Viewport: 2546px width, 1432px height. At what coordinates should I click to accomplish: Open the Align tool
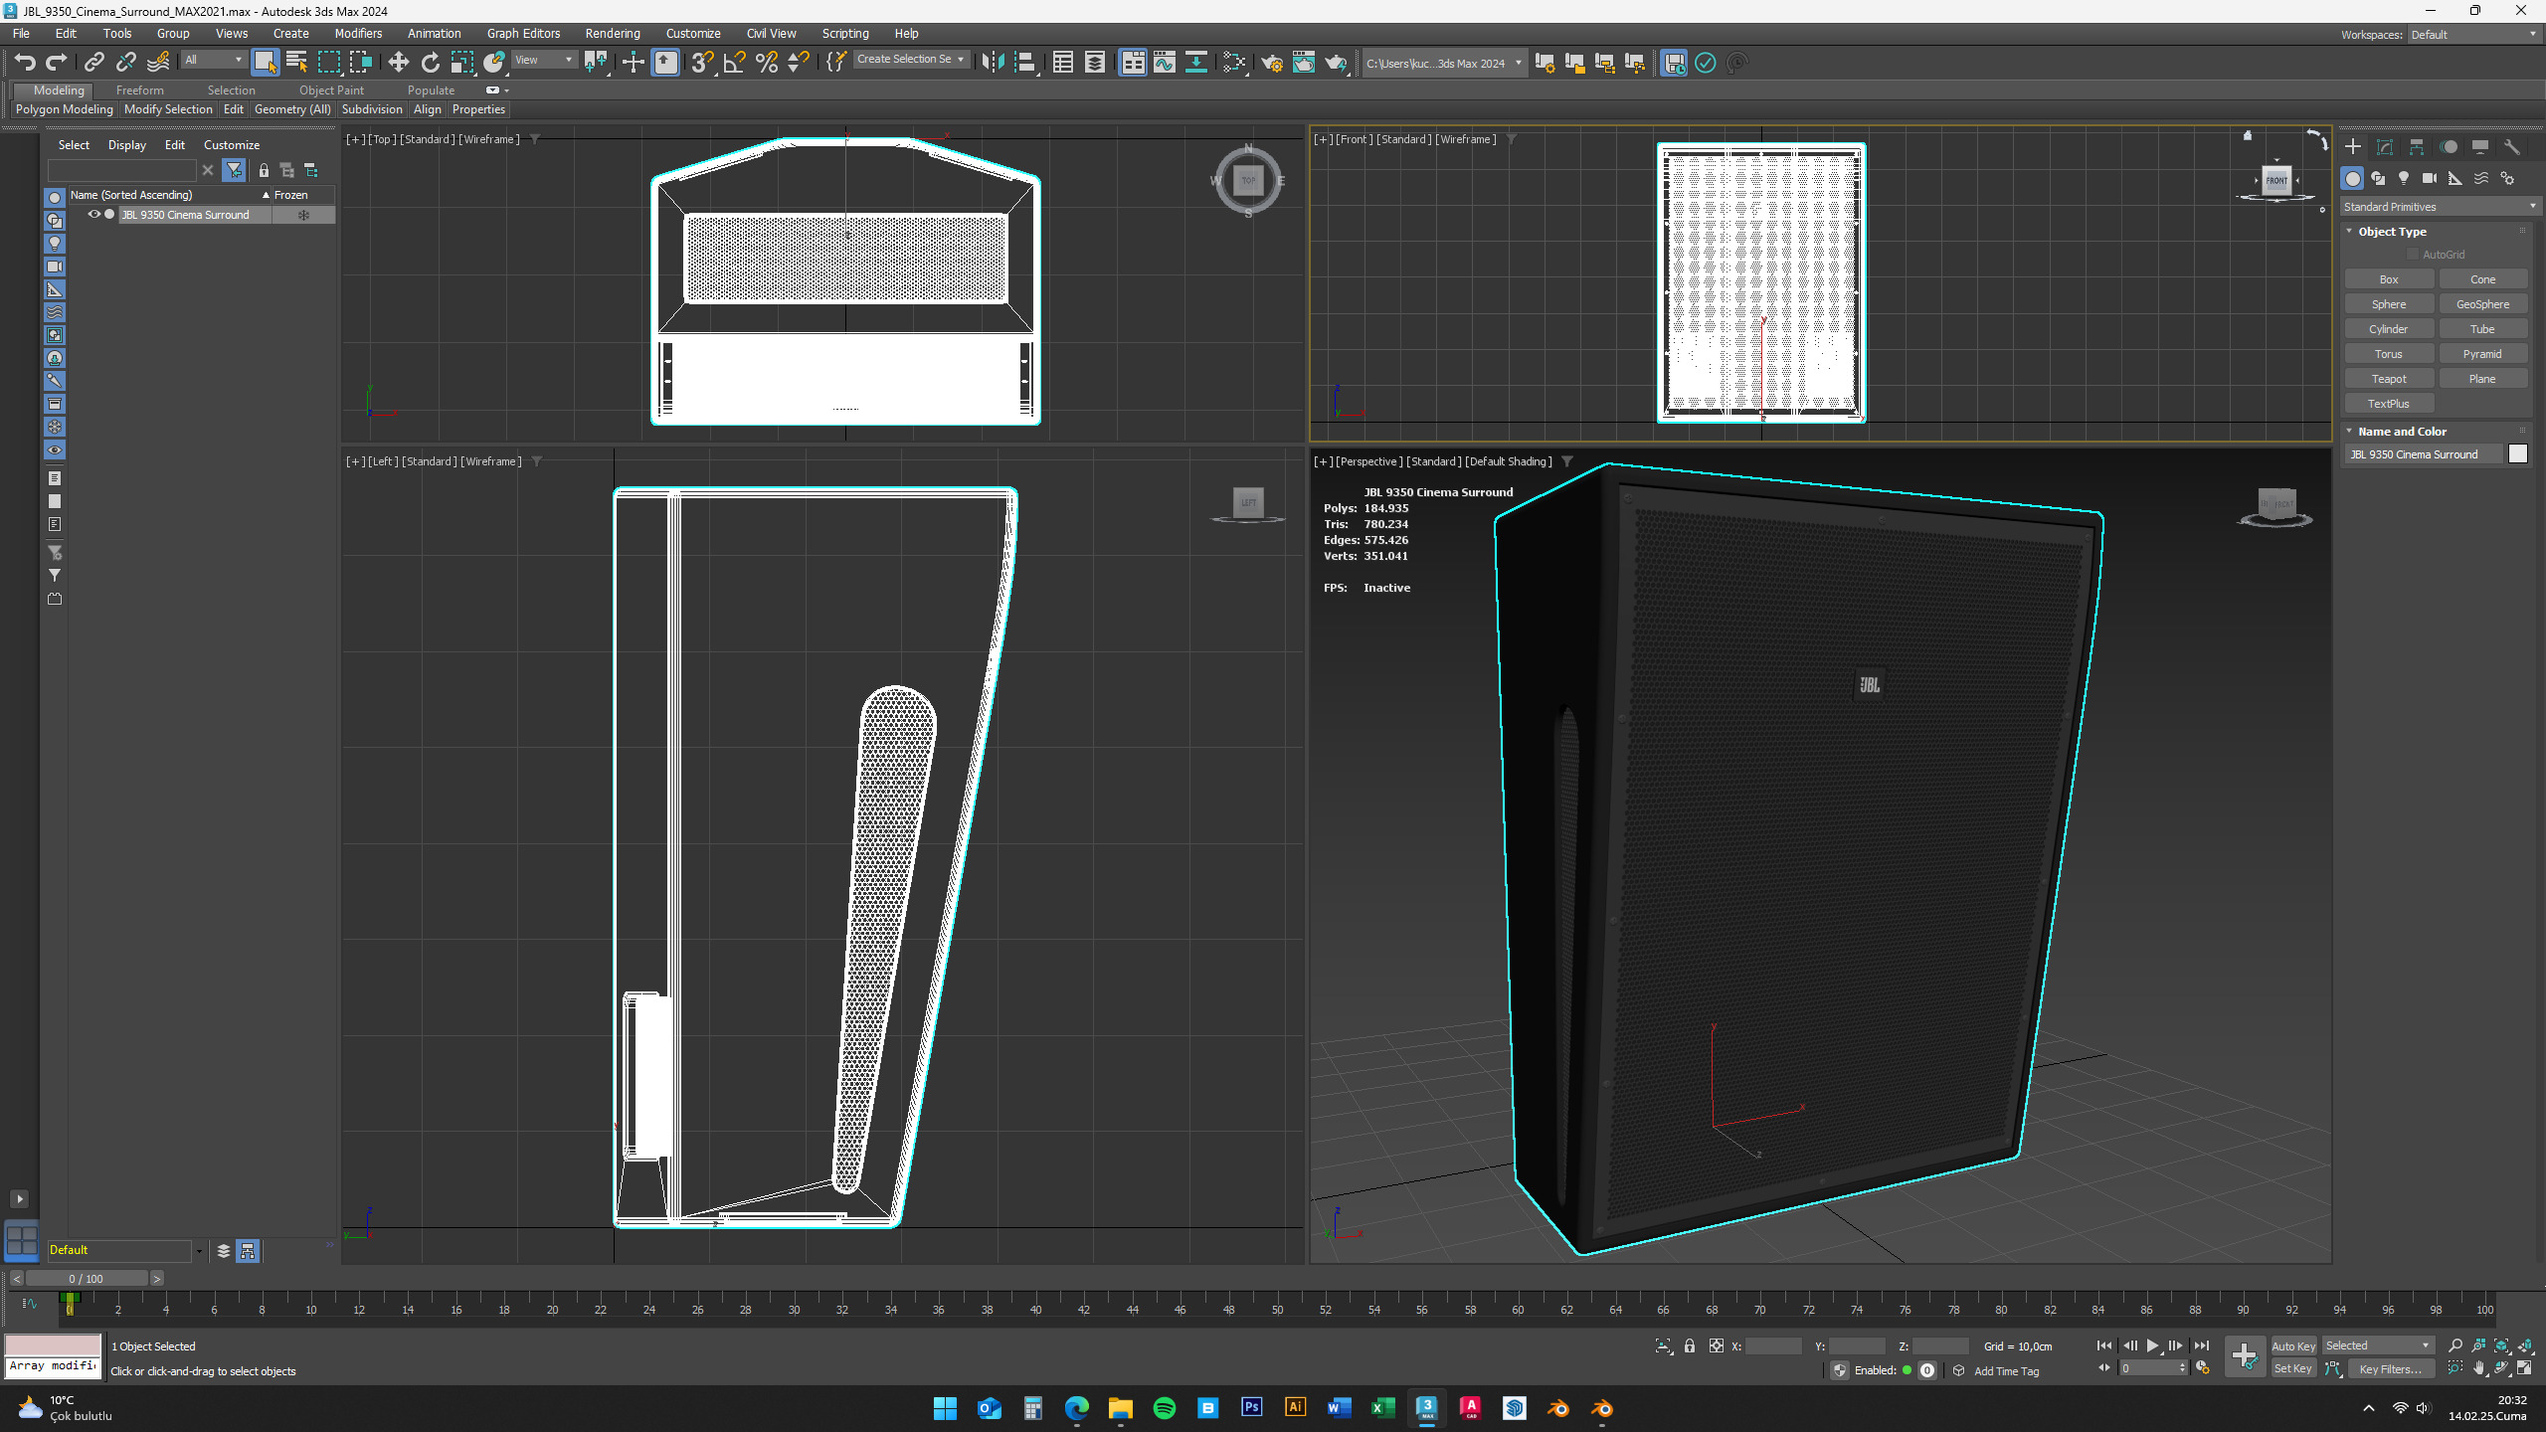pyautogui.click(x=1024, y=63)
